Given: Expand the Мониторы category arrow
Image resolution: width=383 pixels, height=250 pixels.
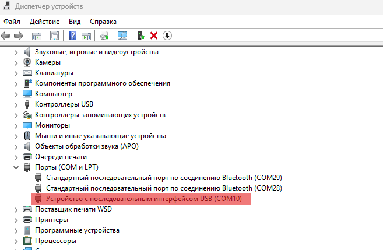Looking at the screenshot, I should click(x=15, y=125).
